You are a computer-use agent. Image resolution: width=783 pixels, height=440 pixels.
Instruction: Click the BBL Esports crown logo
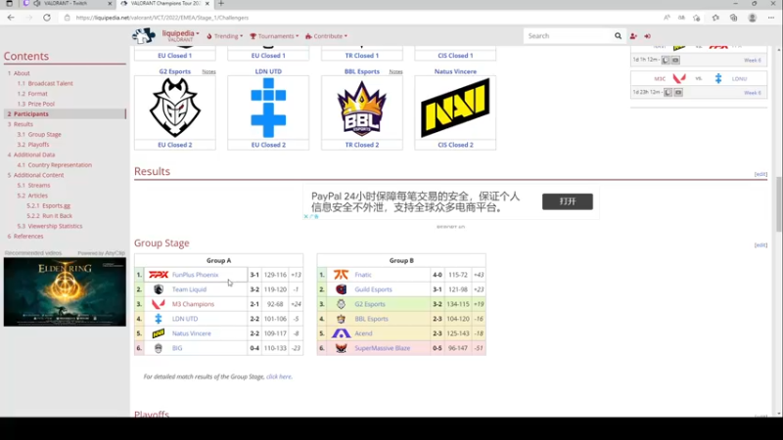click(361, 109)
